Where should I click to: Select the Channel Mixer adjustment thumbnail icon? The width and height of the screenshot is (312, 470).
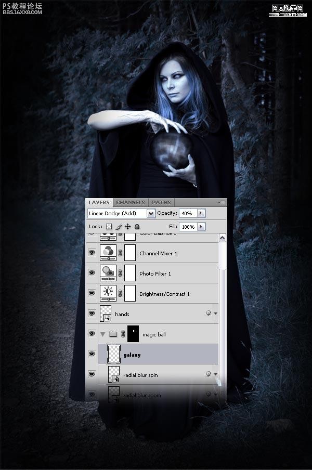pyautogui.click(x=108, y=253)
